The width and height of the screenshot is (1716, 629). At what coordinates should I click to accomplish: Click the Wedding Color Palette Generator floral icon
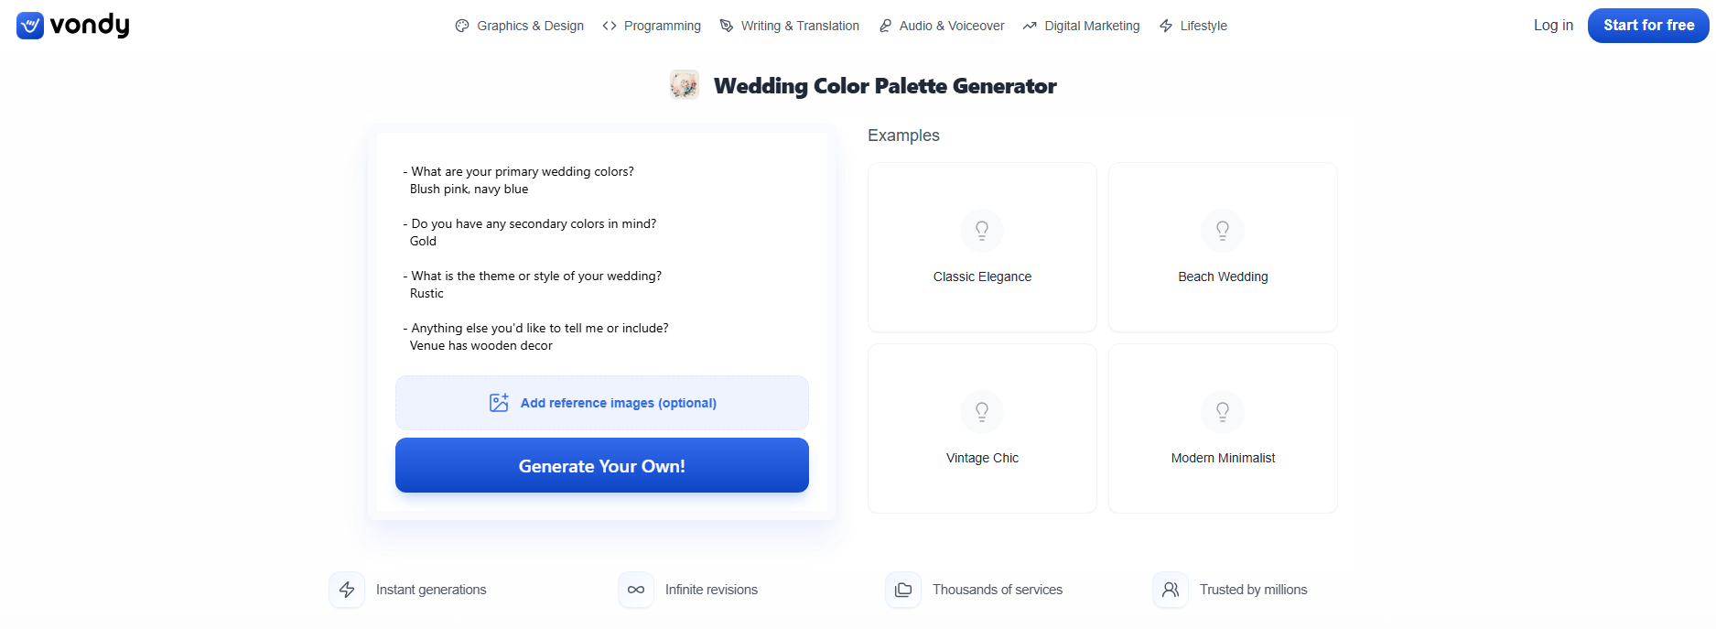tap(685, 85)
